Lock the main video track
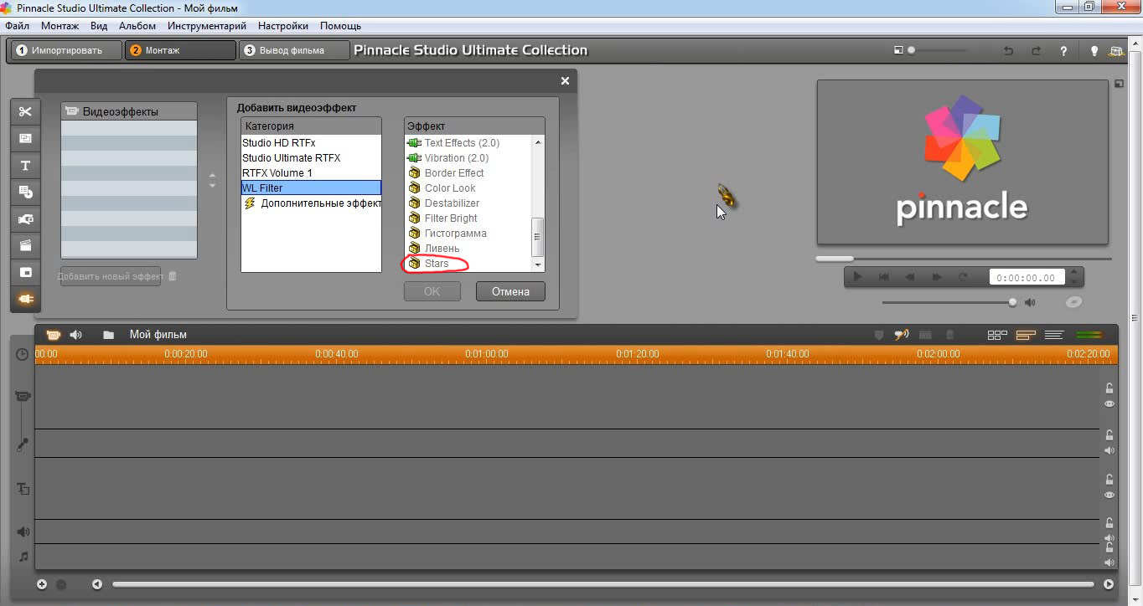This screenshot has width=1143, height=606. pos(1109,388)
